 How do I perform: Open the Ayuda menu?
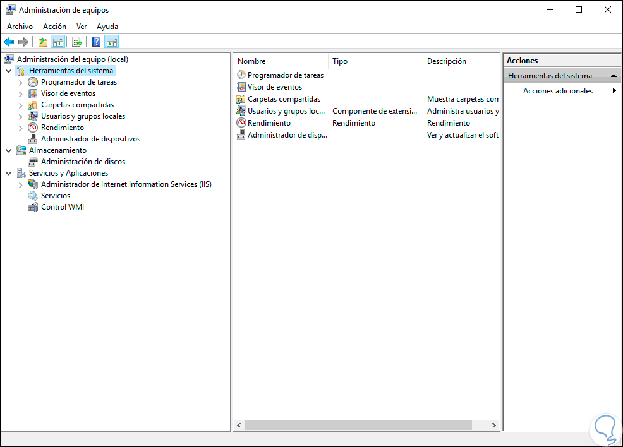[x=107, y=27]
